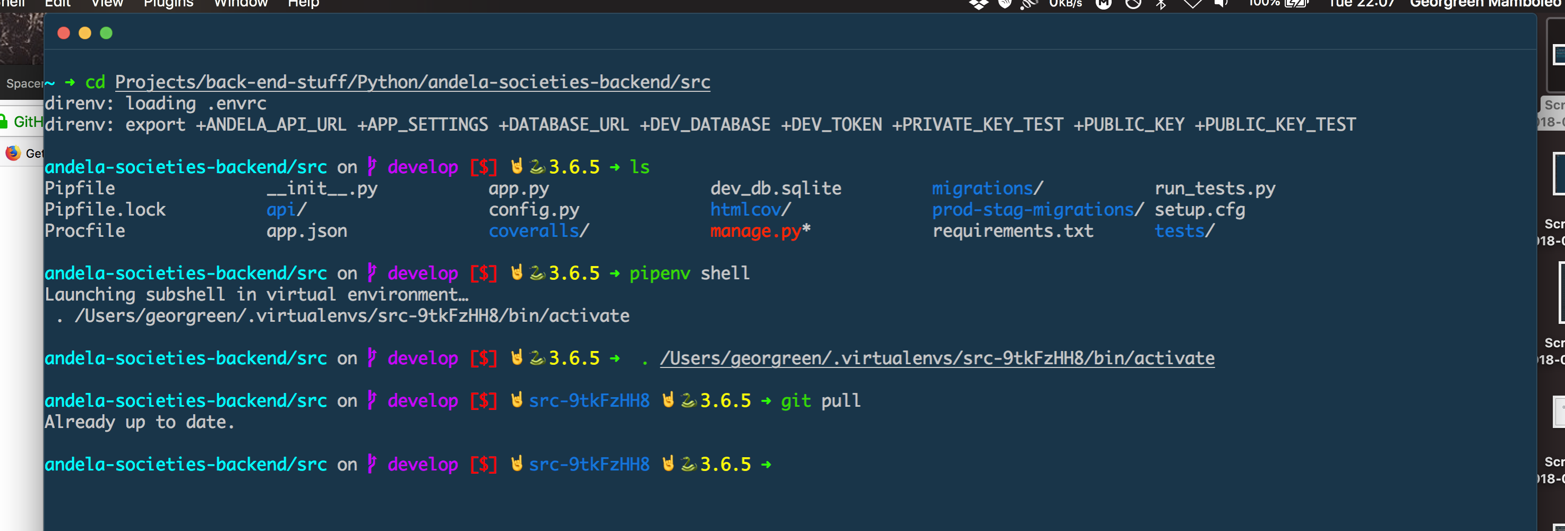The width and height of the screenshot is (1565, 531).
Task: Select the red 'manage.py*' file name
Action: pyautogui.click(x=761, y=232)
